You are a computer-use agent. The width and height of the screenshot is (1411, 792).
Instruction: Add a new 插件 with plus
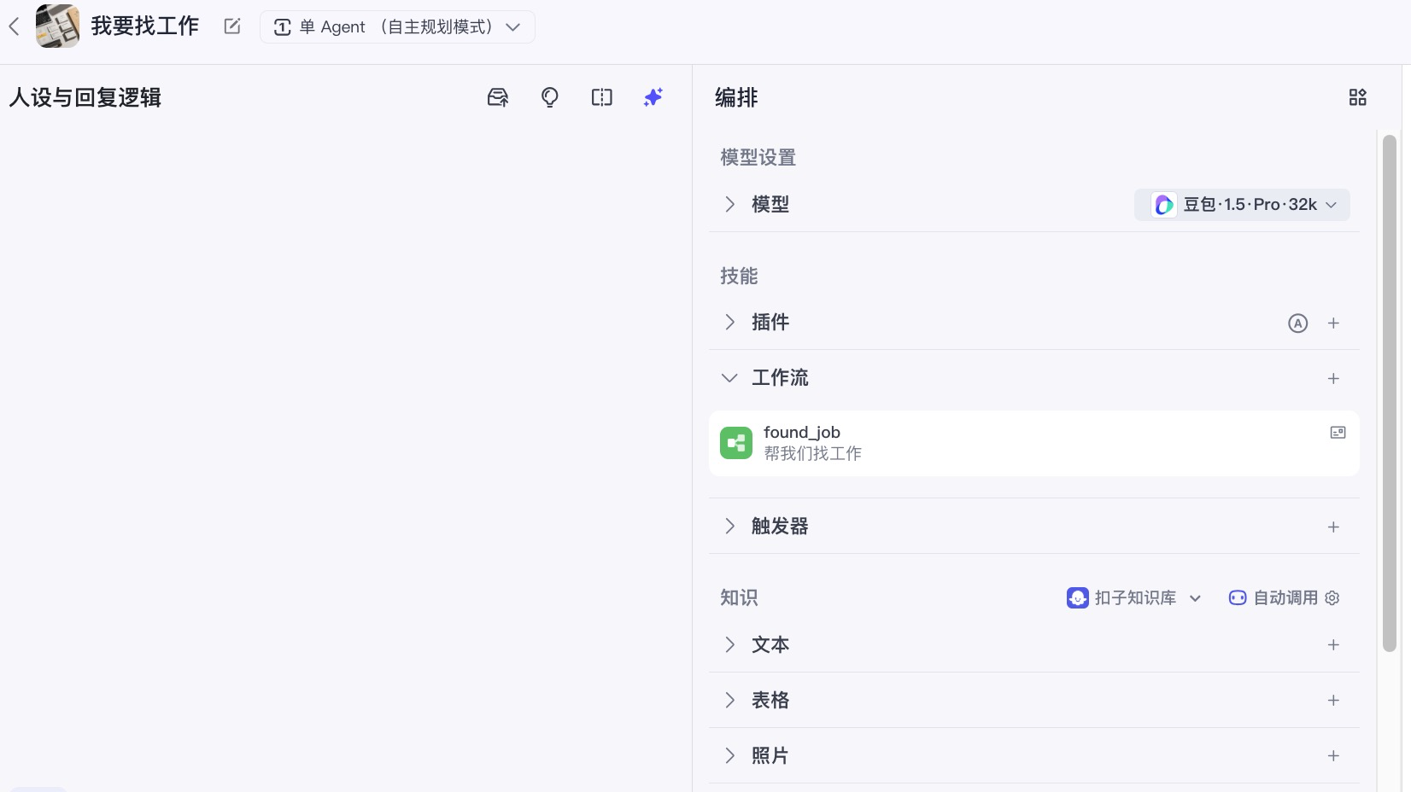click(x=1333, y=323)
